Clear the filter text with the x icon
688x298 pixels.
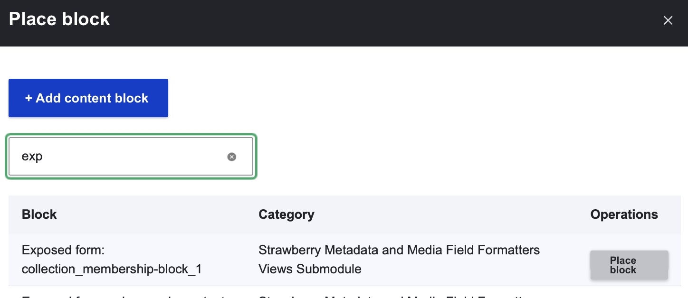[x=231, y=157]
